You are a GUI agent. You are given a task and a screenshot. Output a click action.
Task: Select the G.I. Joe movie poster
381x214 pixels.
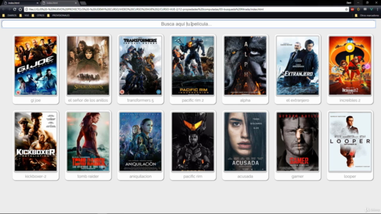click(x=36, y=65)
